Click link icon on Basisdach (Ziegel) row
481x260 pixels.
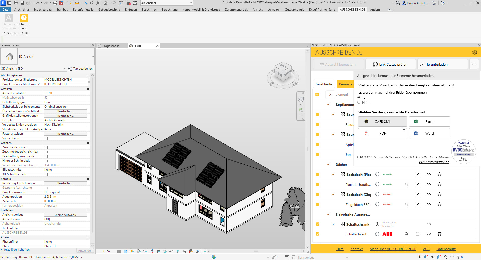pos(428,194)
